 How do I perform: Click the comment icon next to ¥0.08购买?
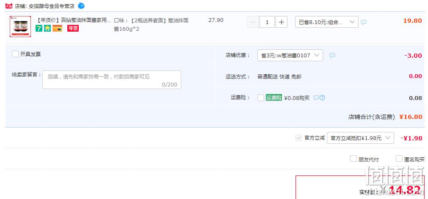pyautogui.click(x=316, y=97)
